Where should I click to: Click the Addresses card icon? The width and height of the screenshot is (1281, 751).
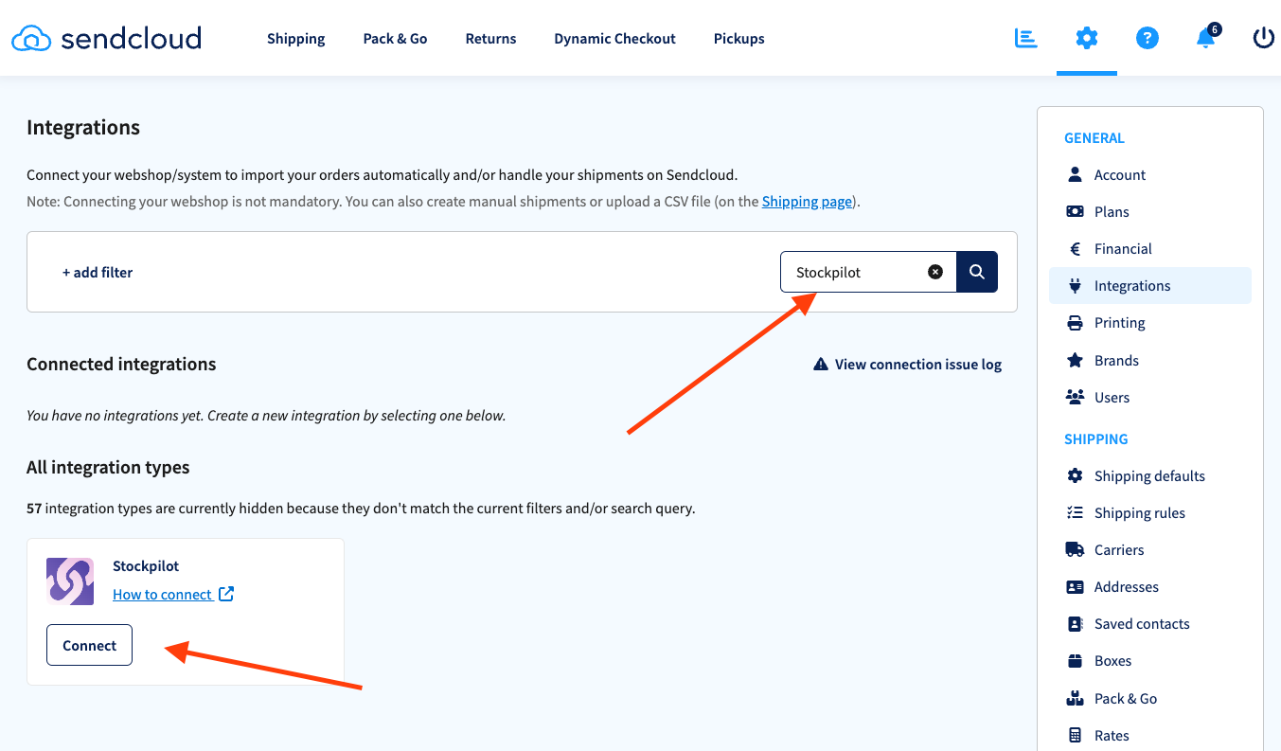click(x=1075, y=587)
